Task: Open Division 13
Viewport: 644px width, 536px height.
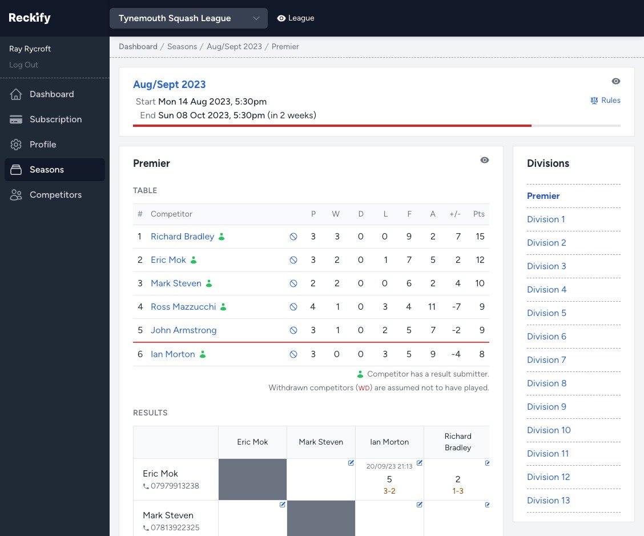Action: (x=548, y=500)
